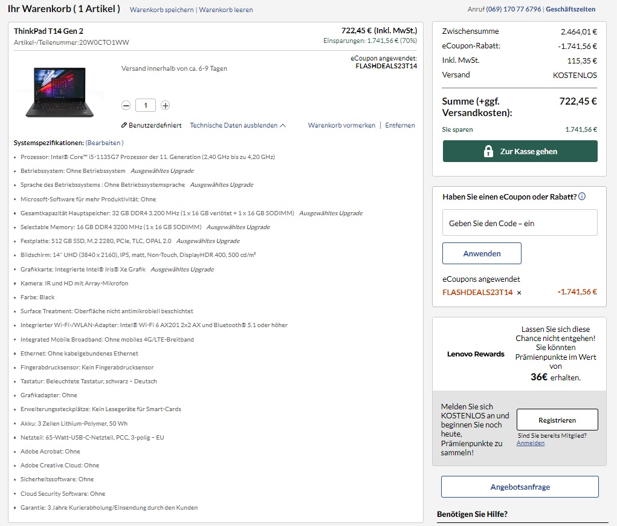Click Zur Kasse gehen to start checkout

coord(519,151)
